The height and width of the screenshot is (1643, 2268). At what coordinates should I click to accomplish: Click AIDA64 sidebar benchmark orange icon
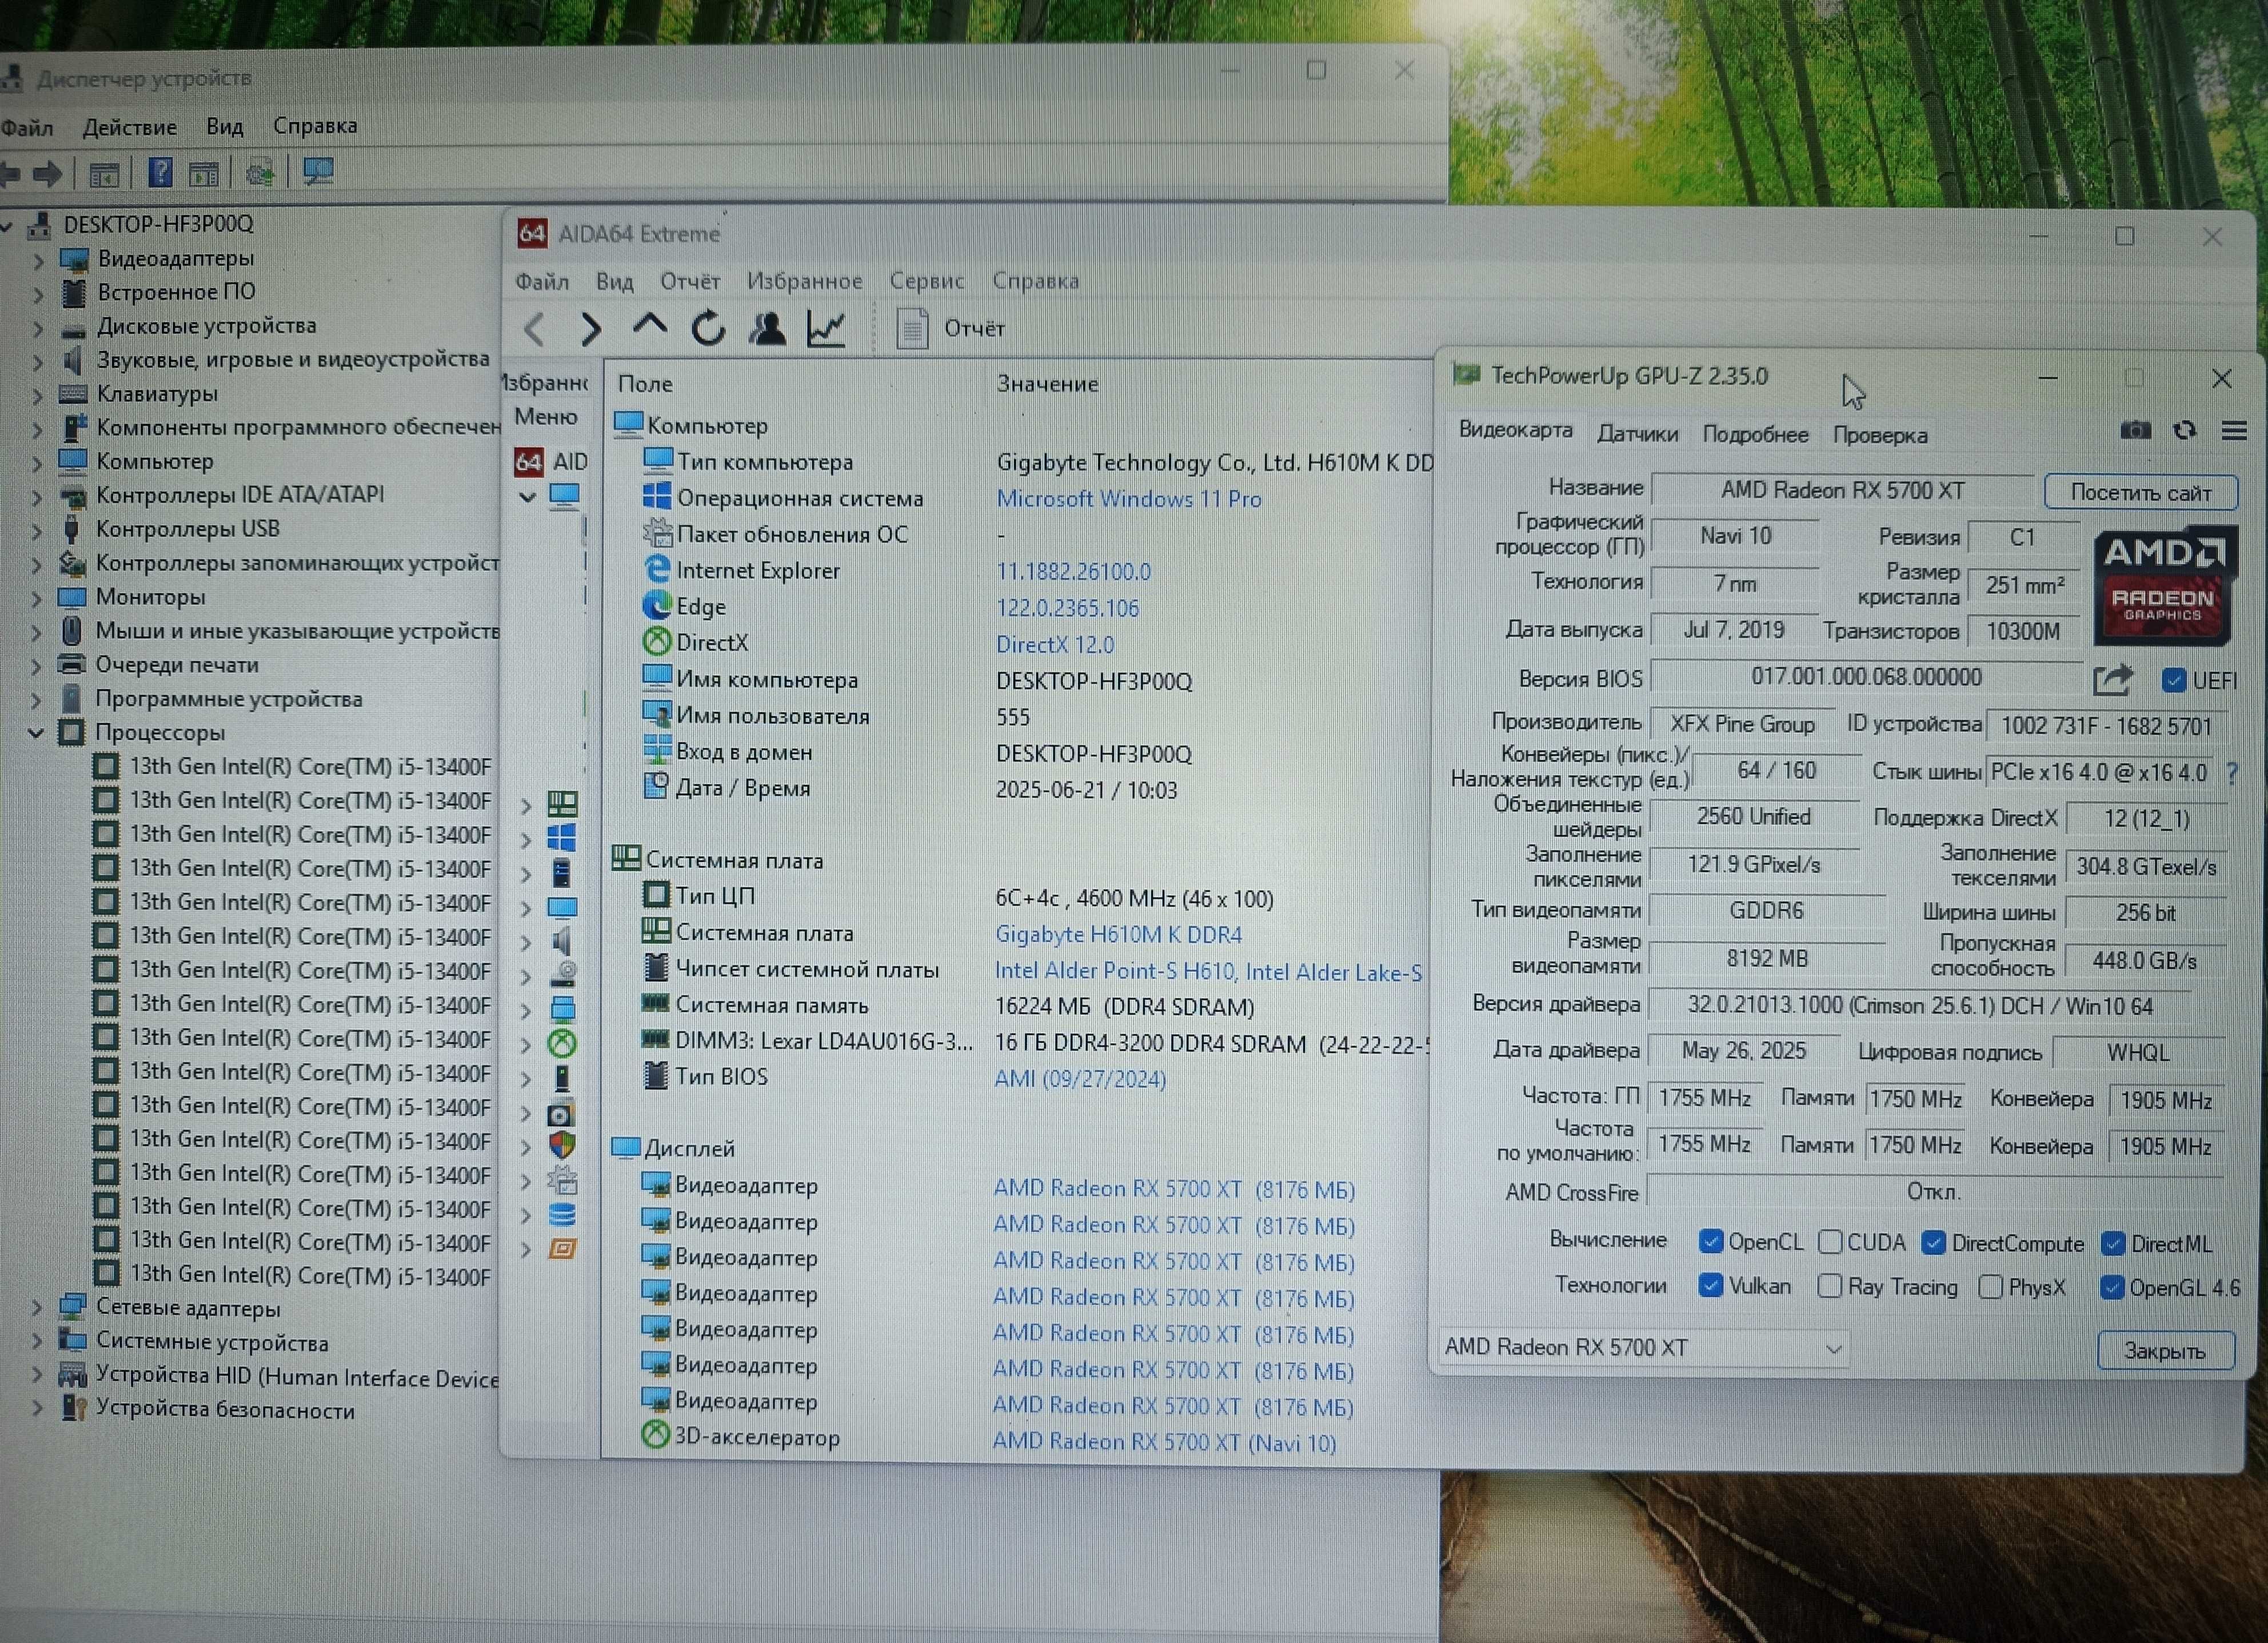[x=562, y=1249]
